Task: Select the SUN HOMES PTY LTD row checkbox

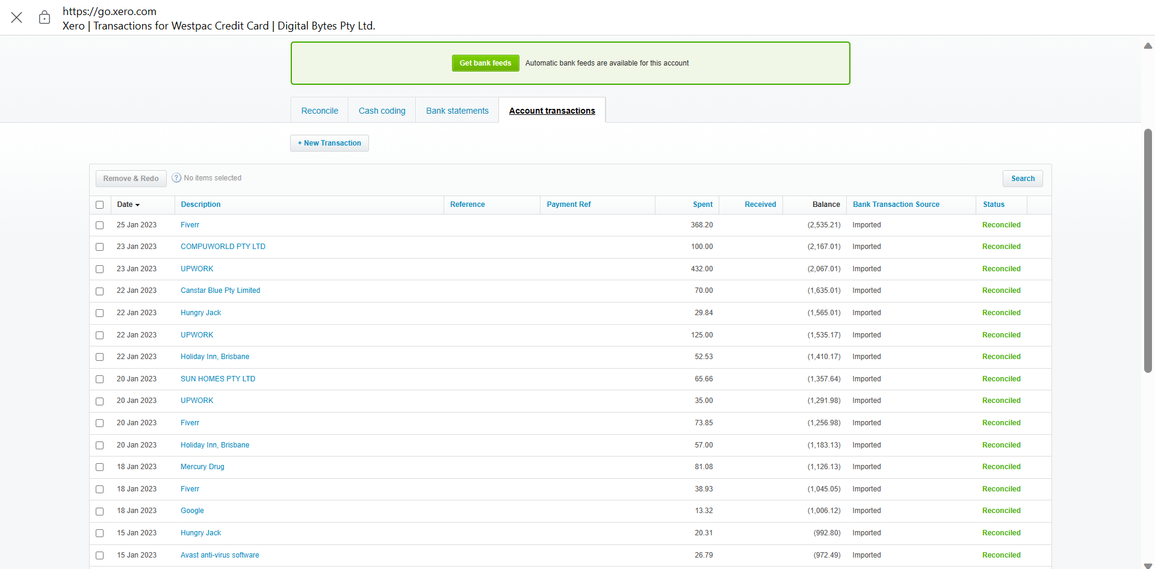Action: pyautogui.click(x=100, y=380)
